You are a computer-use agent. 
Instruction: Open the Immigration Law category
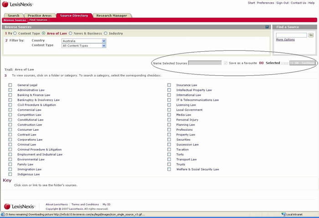tap(30, 169)
